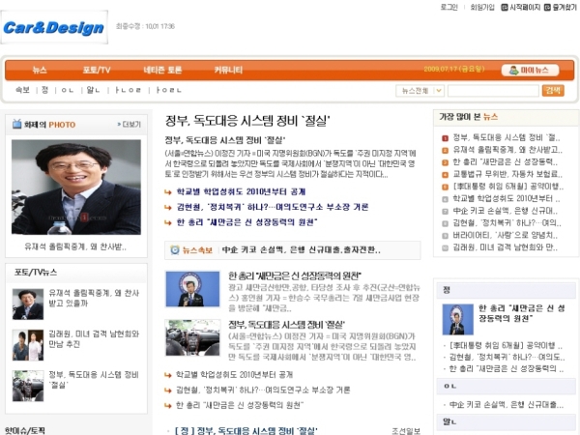580x435 pixels.
Task: Open 김현철, '정치복귀' link in right 정 section
Action: (507, 358)
